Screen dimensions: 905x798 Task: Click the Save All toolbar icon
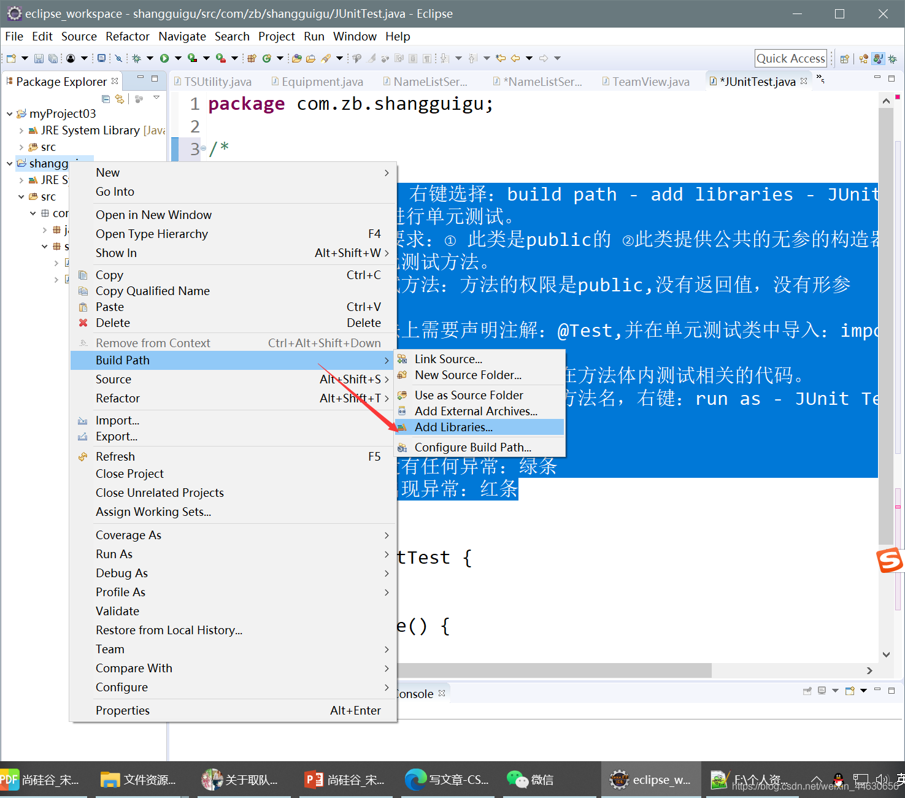tap(53, 59)
